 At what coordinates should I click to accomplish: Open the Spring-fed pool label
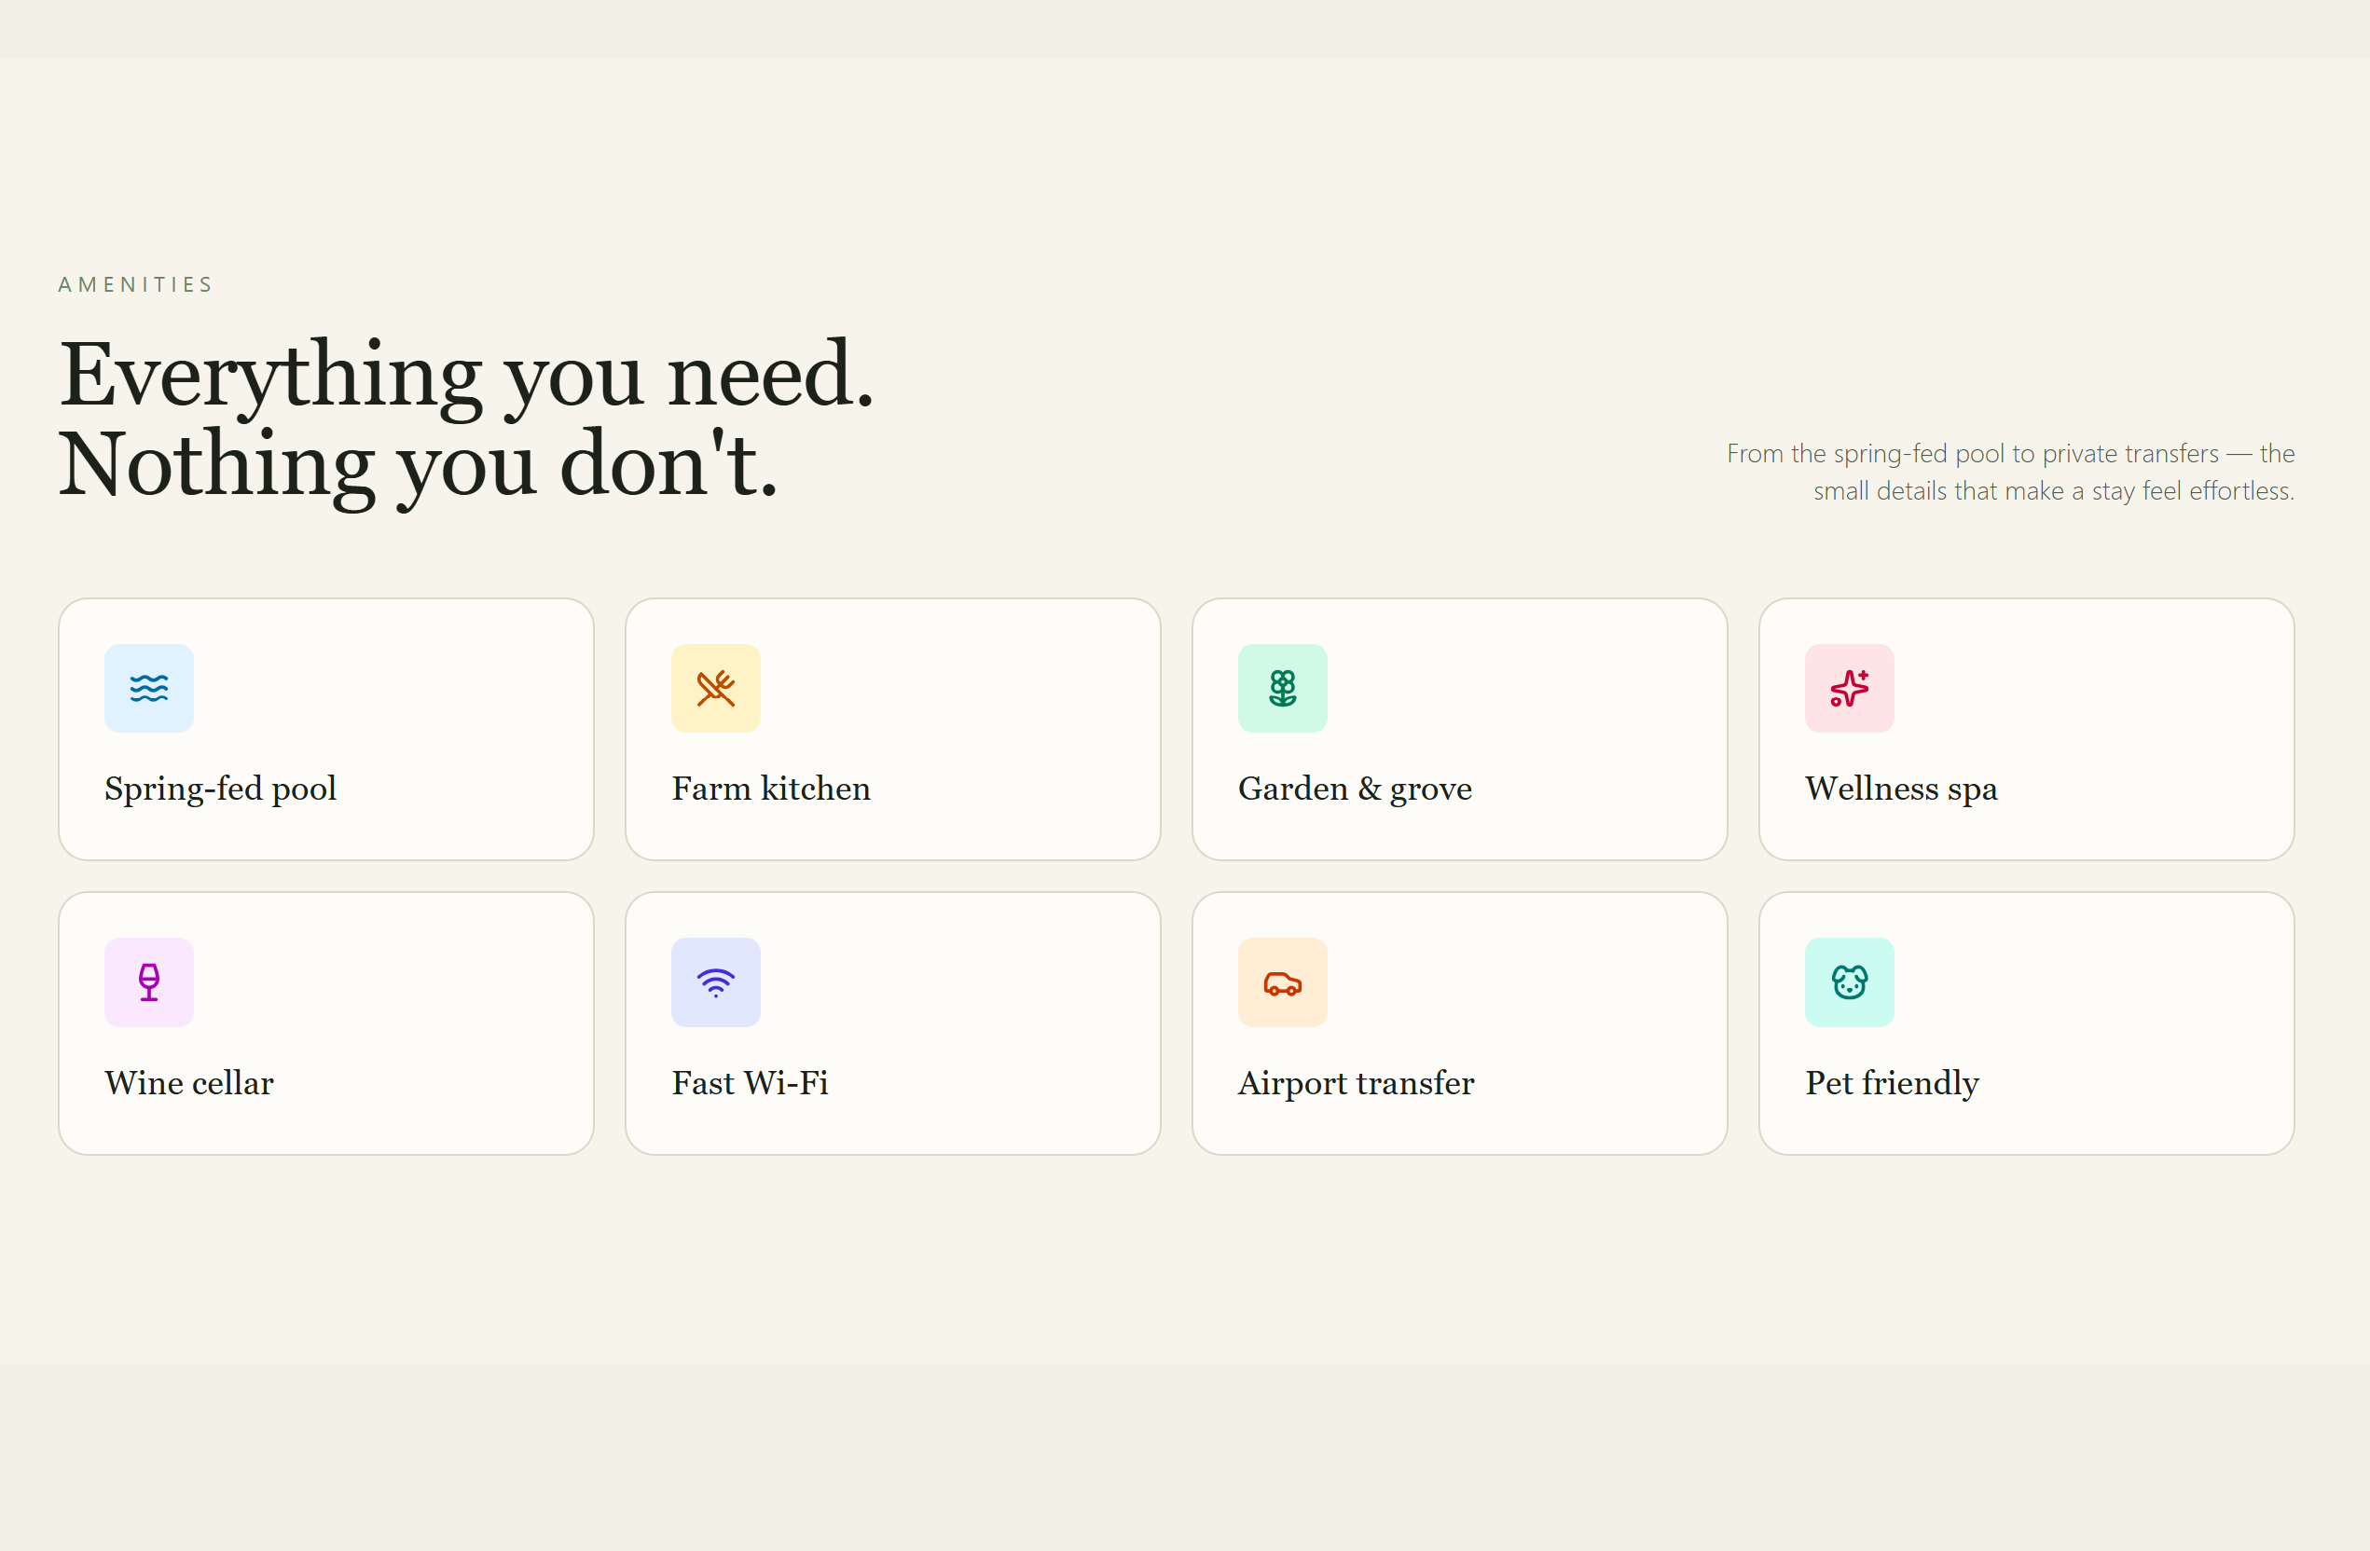tap(220, 789)
